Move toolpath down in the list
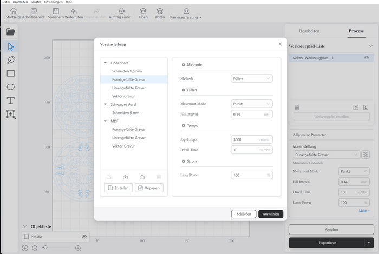This screenshot has height=254, width=379. pos(365,108)
